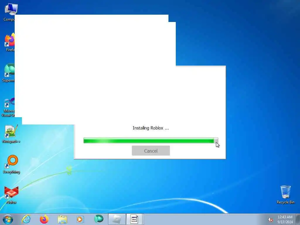This screenshot has width=300, height=225.
Task: Select the Supermium desktop shortcut
Action: click(x=8, y=73)
